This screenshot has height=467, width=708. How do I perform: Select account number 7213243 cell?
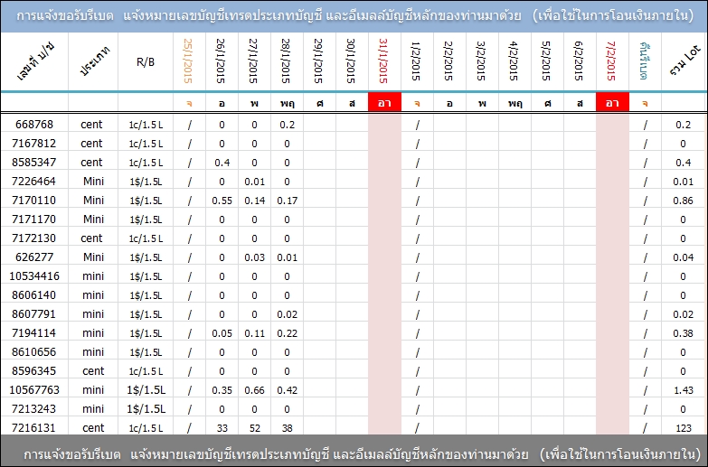34,408
